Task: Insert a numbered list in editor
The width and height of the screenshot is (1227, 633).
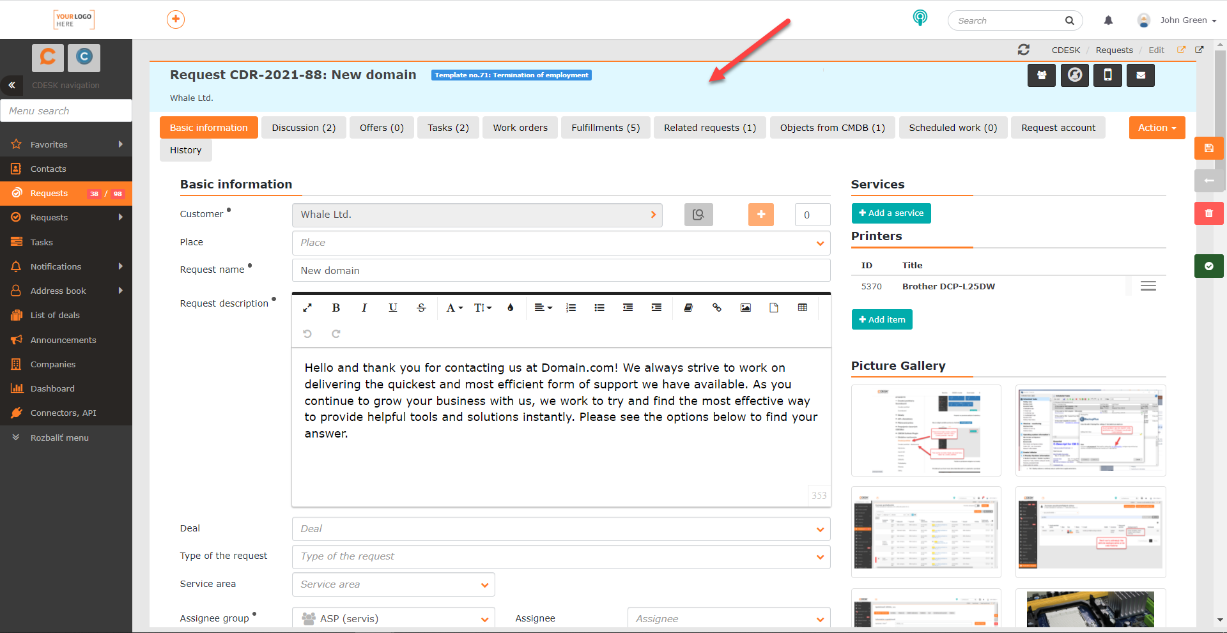Action: point(571,308)
